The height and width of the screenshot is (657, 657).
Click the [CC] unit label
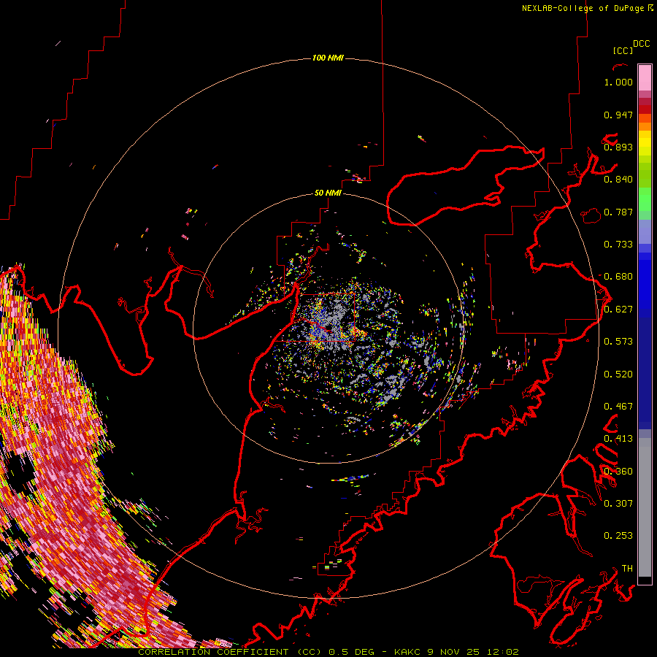pyautogui.click(x=623, y=50)
